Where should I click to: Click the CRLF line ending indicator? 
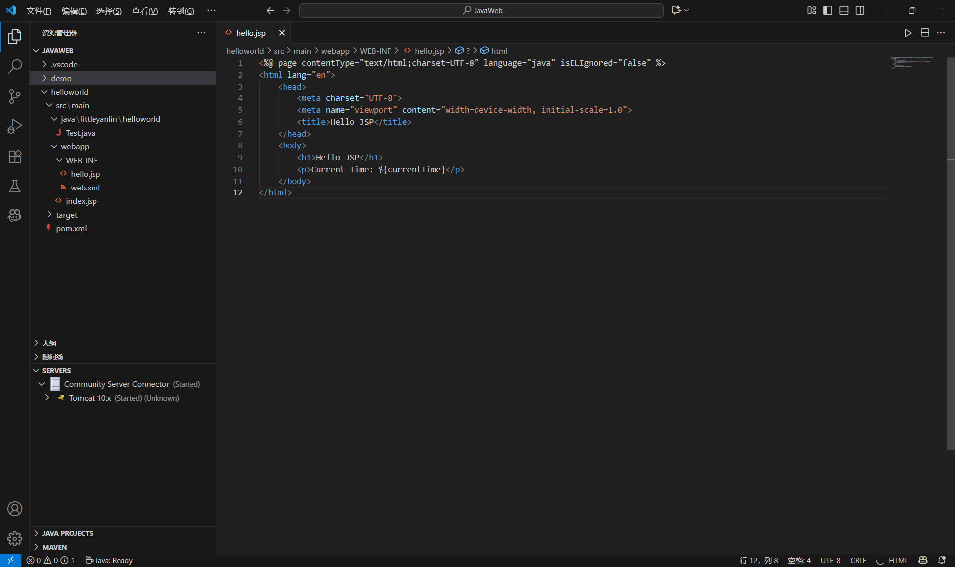point(858,560)
